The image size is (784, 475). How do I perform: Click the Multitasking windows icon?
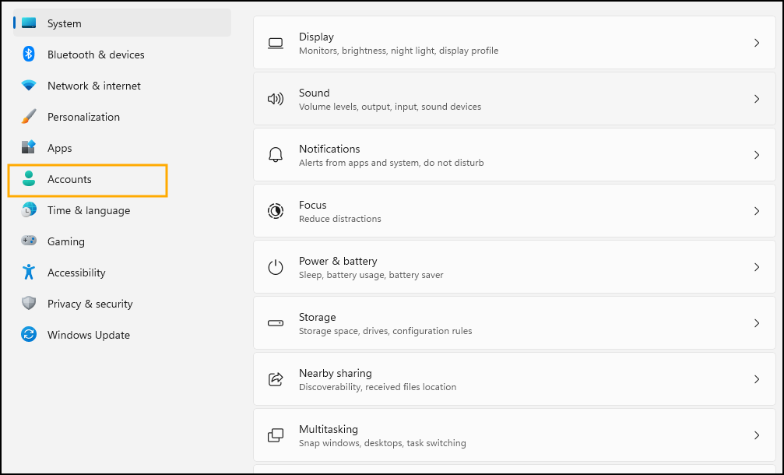276,435
